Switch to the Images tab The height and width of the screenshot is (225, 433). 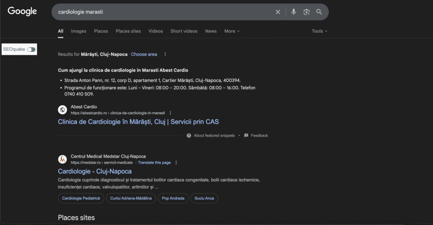79,31
